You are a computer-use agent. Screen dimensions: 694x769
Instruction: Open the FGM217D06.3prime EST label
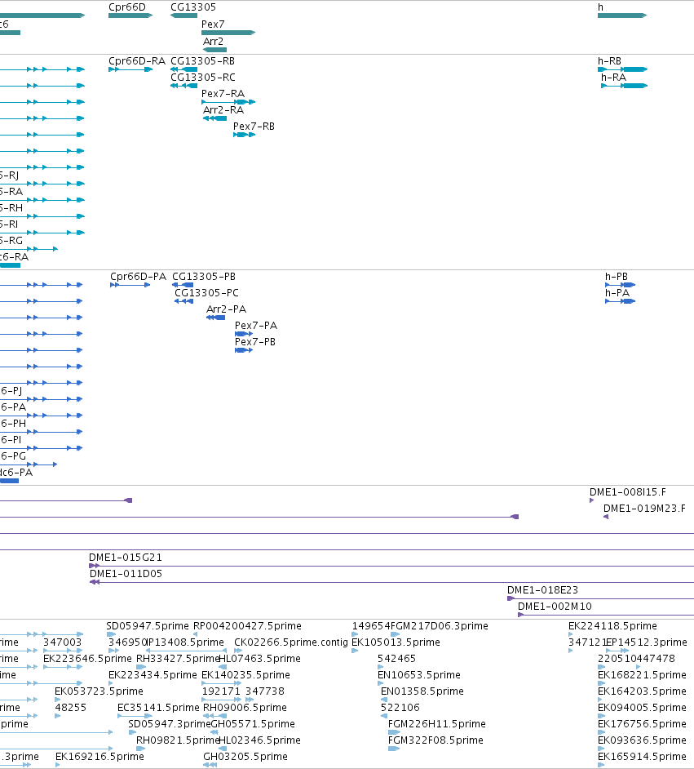(x=440, y=626)
